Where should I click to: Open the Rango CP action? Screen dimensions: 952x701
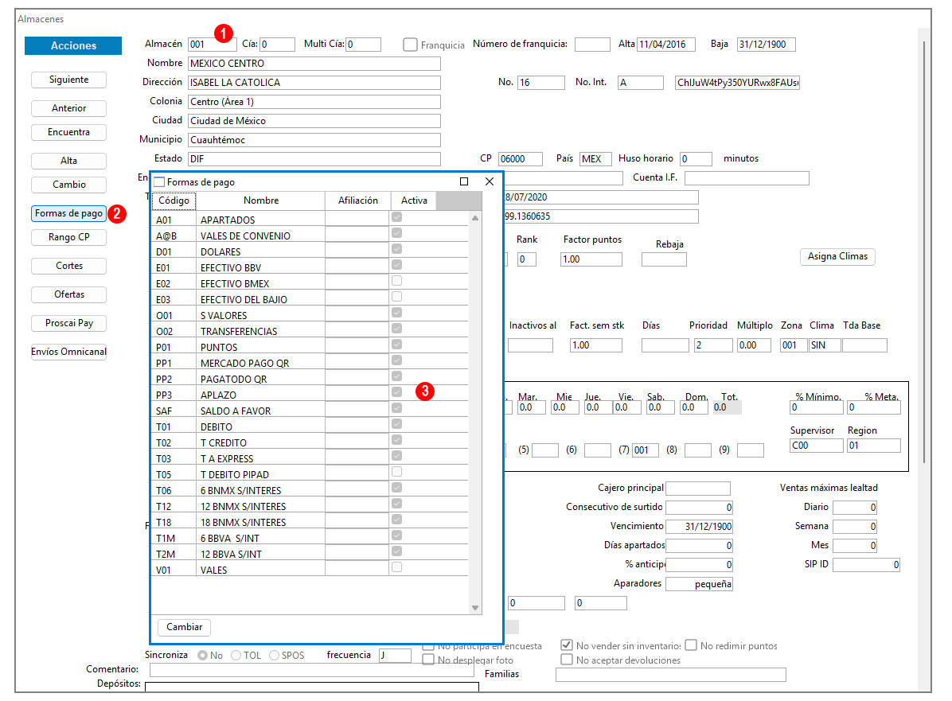(x=68, y=237)
